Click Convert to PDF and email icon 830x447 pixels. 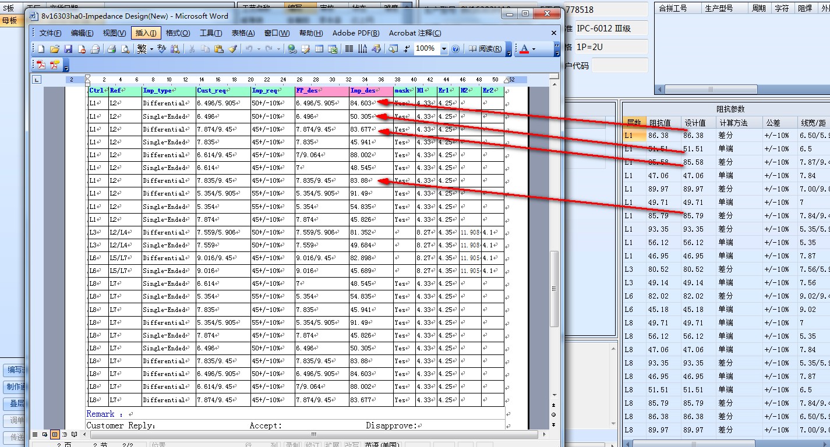[55, 65]
